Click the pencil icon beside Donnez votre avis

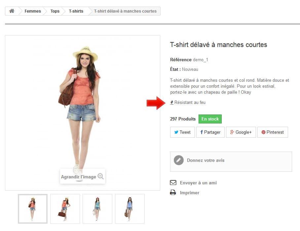178,160
